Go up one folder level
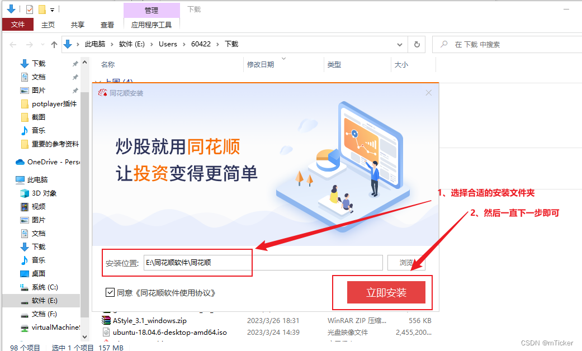The image size is (582, 351). pyautogui.click(x=54, y=45)
